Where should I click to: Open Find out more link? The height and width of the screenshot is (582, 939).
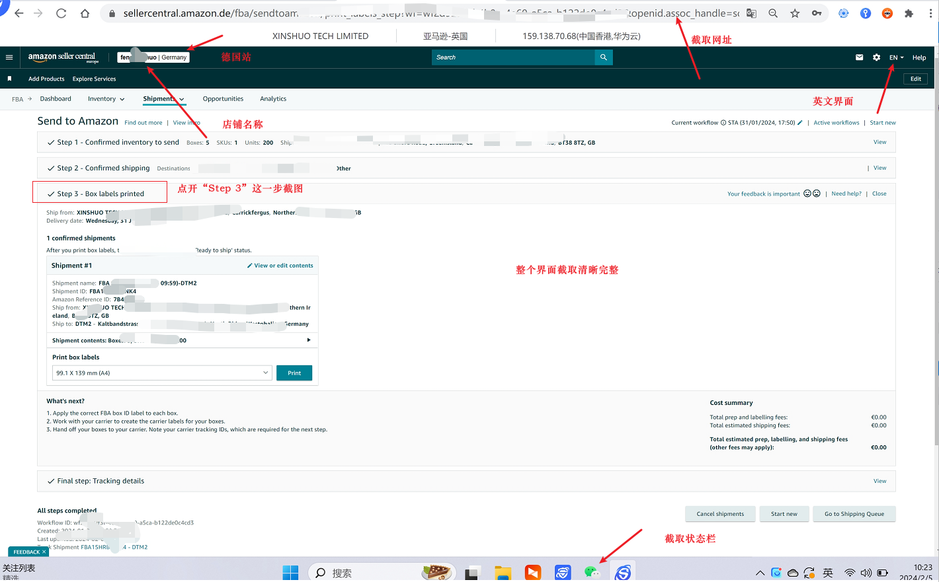143,123
